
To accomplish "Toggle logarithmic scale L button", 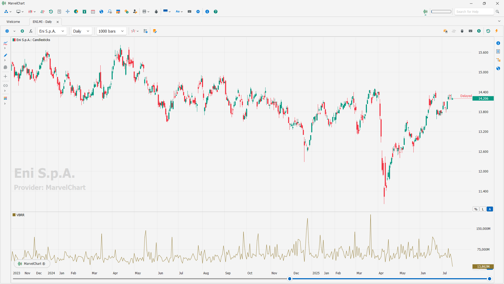I will (483, 209).
